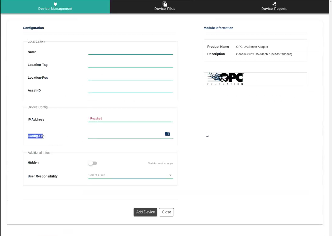Click the User Responsibility dropdown arrow
Screen dimensions: 332x236
[170, 175]
